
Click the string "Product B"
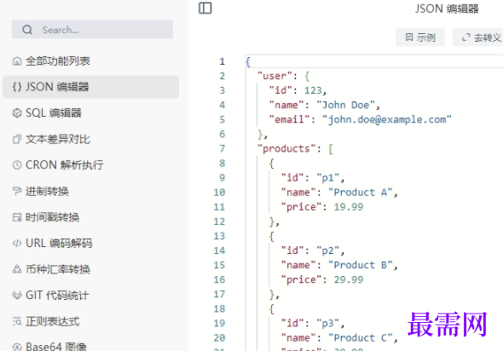361,265
